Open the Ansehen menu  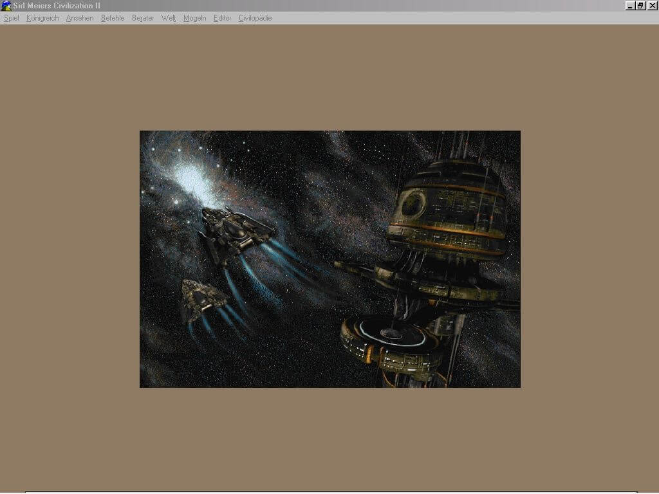pyautogui.click(x=80, y=18)
